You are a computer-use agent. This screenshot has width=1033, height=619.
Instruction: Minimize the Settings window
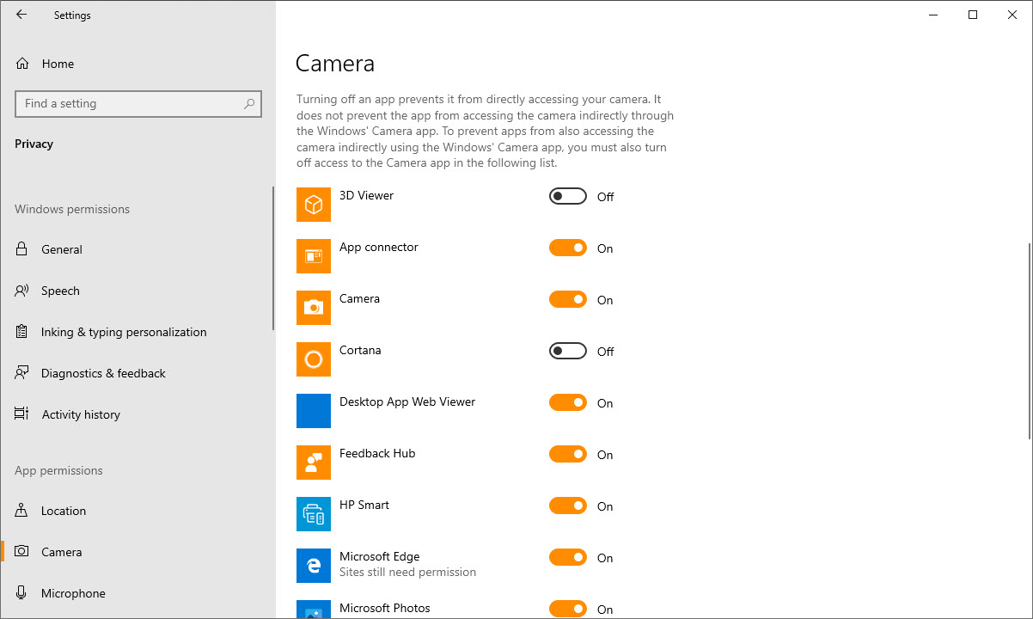tap(933, 15)
